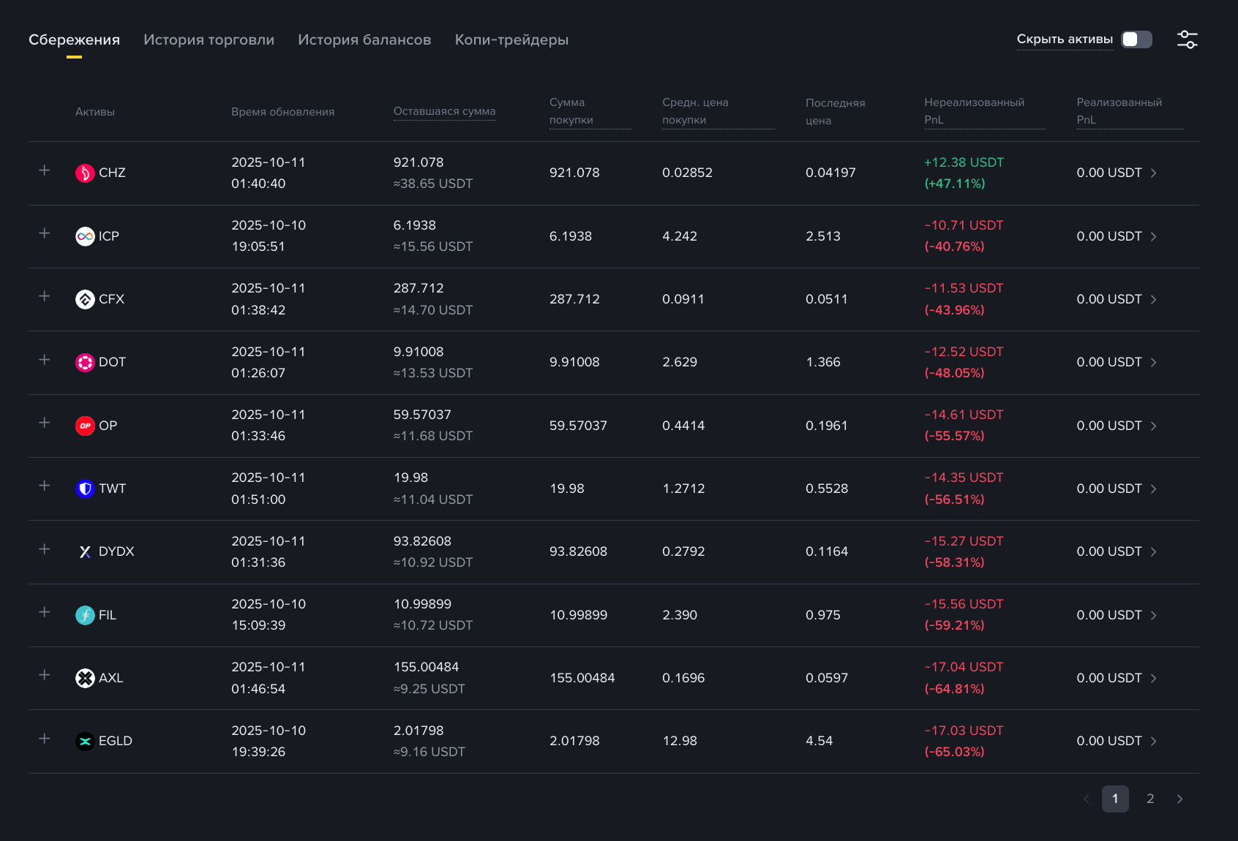Expand the DYDX row with plus
Image resolution: width=1238 pixels, height=841 pixels.
(x=45, y=549)
